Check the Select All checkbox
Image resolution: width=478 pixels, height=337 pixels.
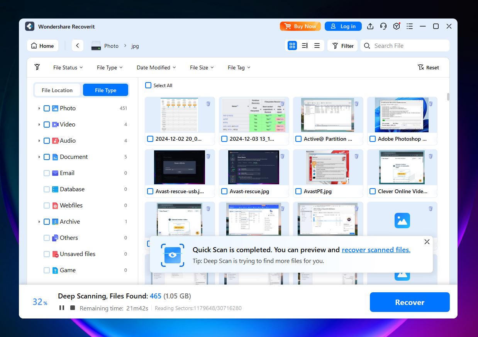(x=148, y=85)
